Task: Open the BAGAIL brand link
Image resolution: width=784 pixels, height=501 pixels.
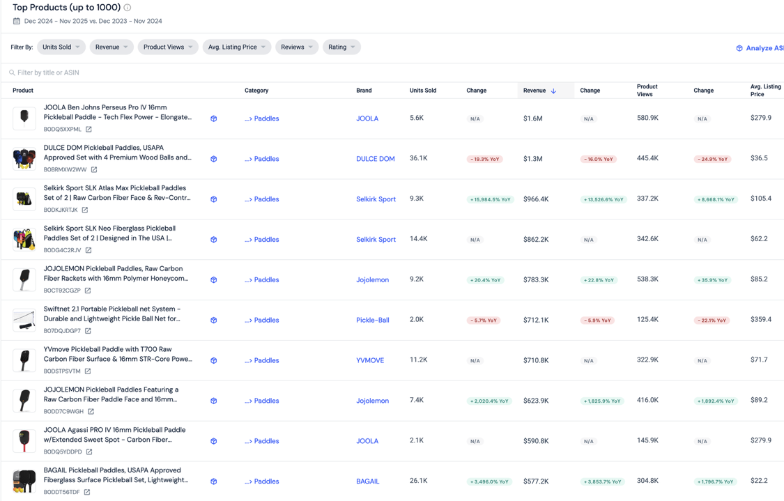Action: pos(367,481)
